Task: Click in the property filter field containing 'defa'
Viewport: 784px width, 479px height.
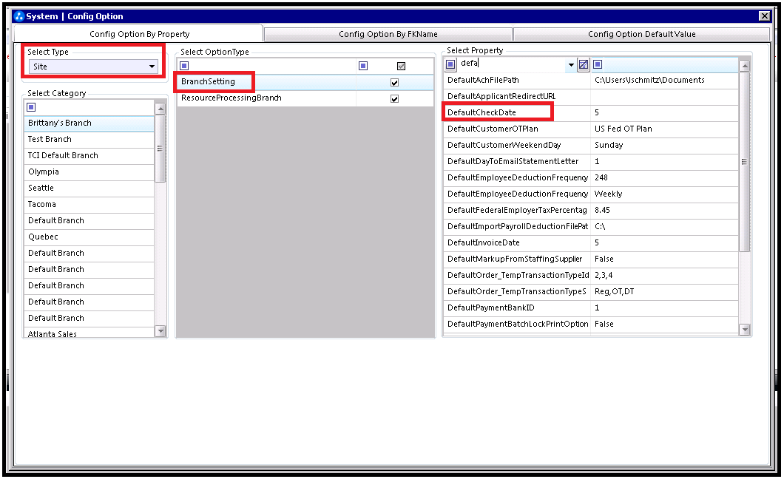Action: (512, 64)
